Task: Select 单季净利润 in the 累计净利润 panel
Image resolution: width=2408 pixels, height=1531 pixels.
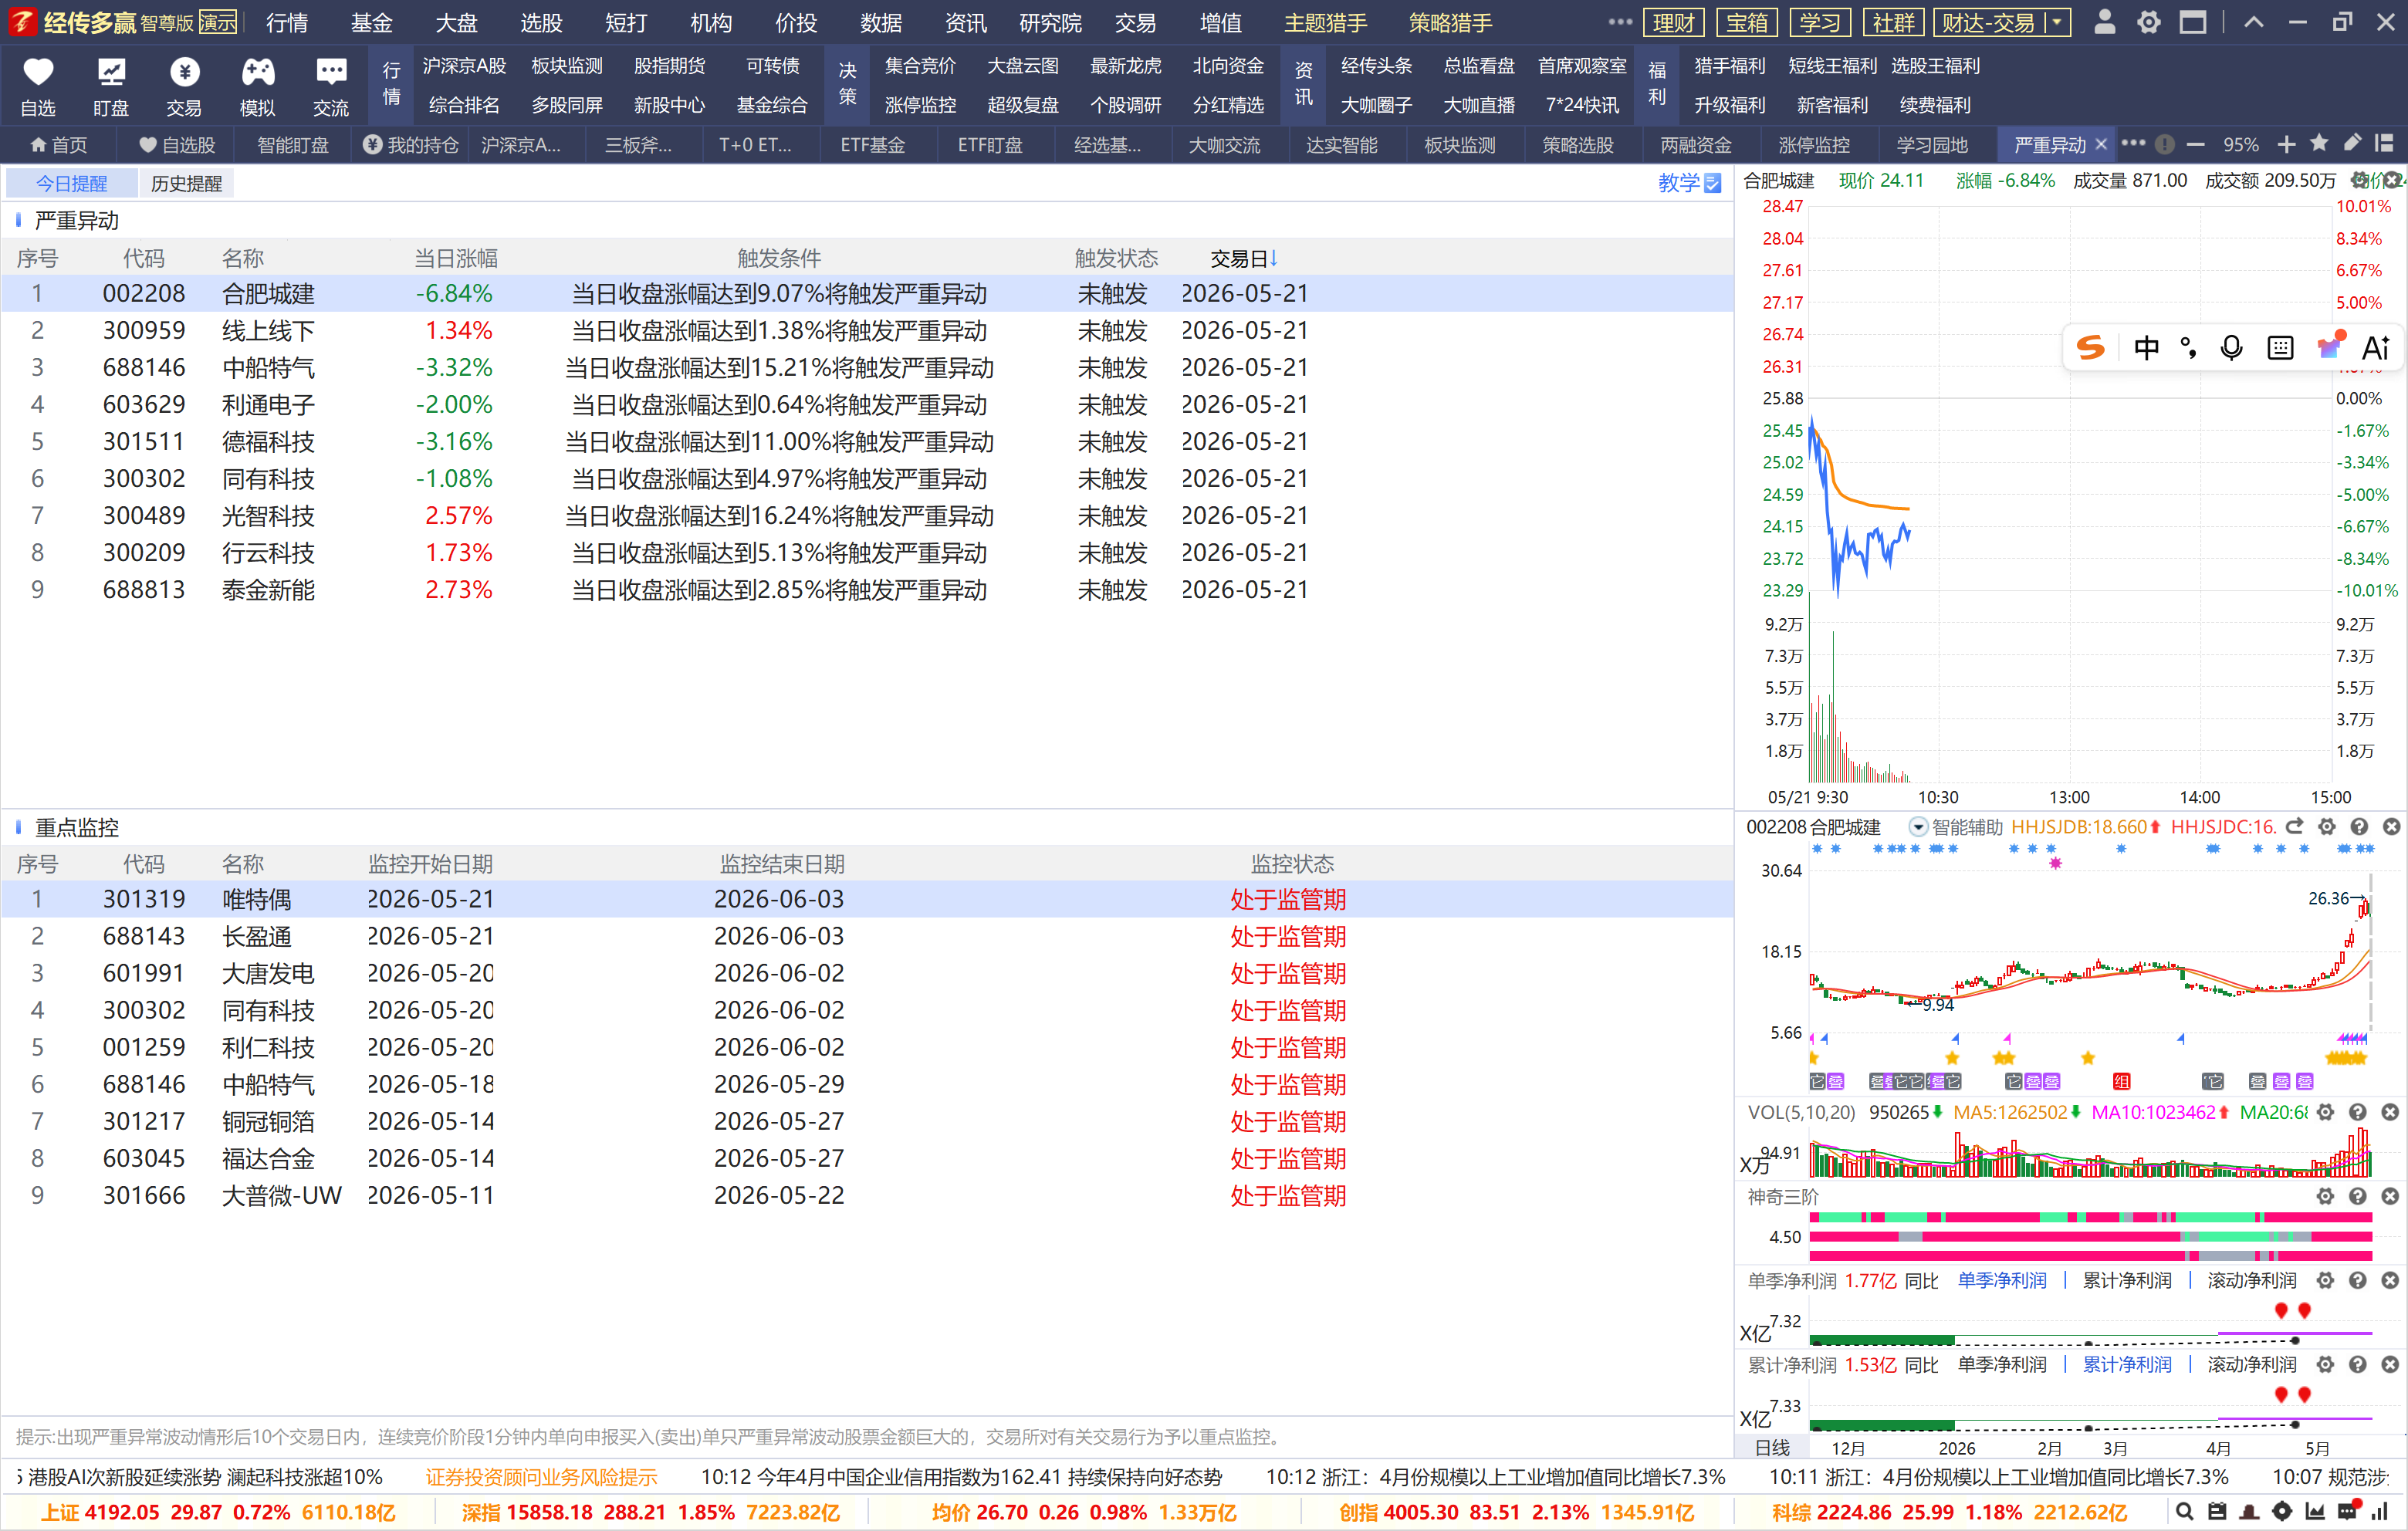Action: point(2001,1364)
